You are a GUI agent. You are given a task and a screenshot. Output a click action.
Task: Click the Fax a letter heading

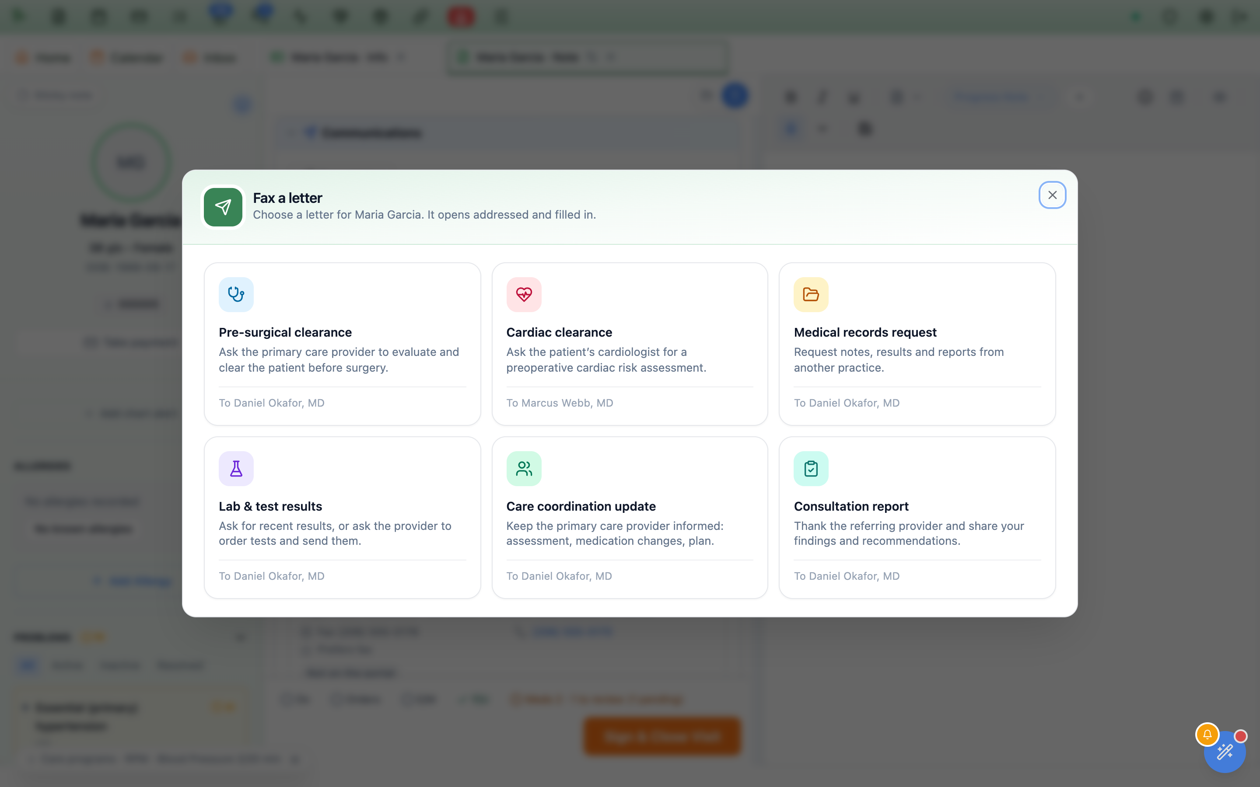tap(287, 198)
